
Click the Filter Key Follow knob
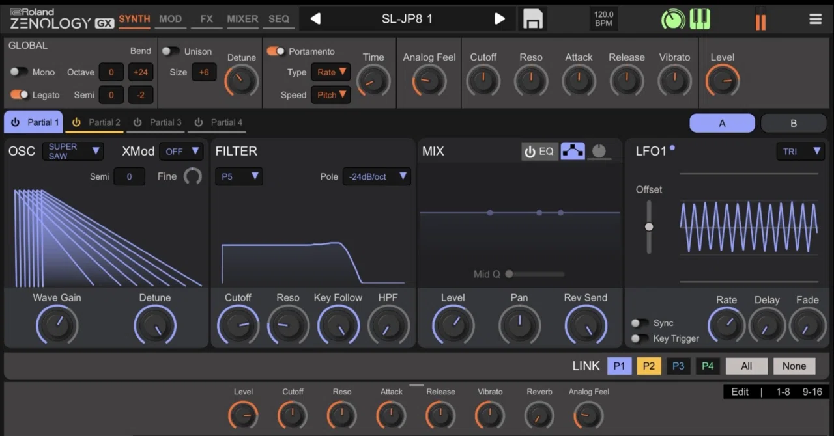coord(338,324)
